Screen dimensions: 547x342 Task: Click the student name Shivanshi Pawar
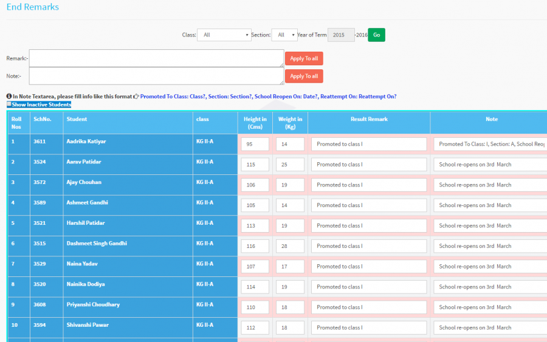pos(88,325)
